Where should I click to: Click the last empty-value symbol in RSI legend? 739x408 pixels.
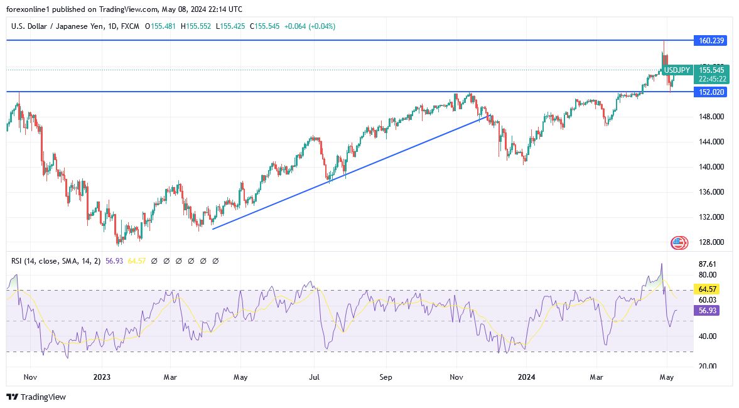pos(215,260)
